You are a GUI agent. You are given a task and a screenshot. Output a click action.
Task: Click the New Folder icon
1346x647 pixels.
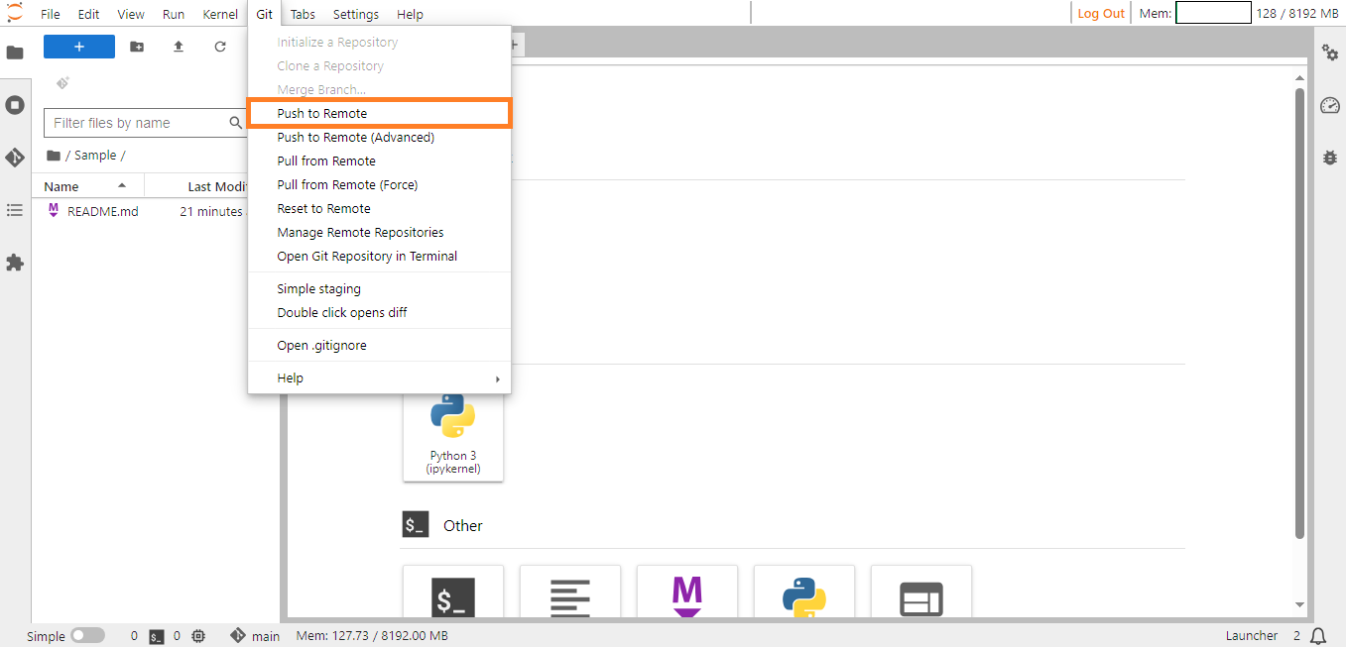(x=137, y=47)
